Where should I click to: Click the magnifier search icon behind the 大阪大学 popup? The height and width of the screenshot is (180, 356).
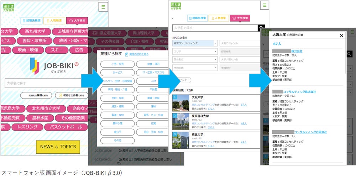[x=350, y=54]
